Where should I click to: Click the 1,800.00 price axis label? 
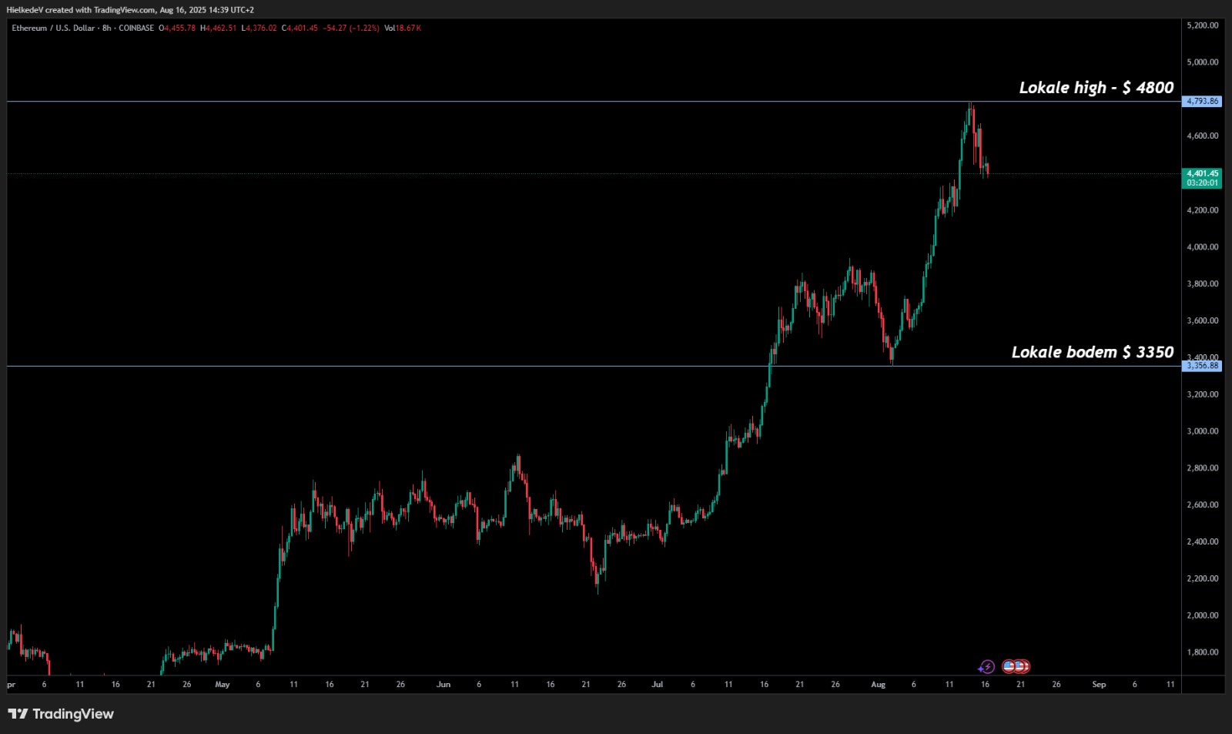[1203, 652]
